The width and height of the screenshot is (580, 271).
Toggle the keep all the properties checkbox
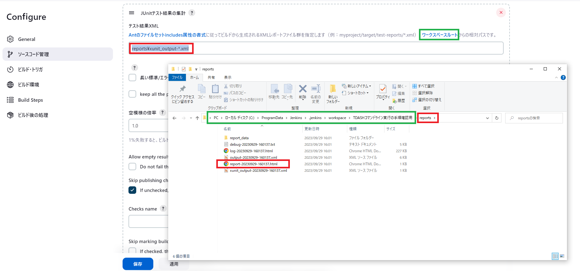coord(133,94)
